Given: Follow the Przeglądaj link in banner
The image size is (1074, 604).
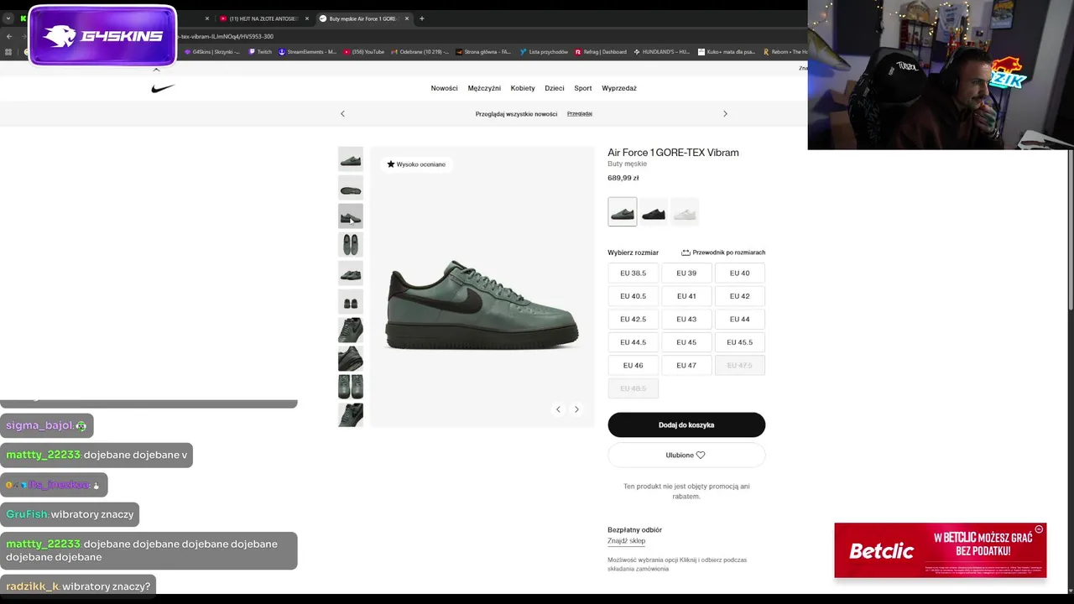Looking at the screenshot, I should 580,113.
